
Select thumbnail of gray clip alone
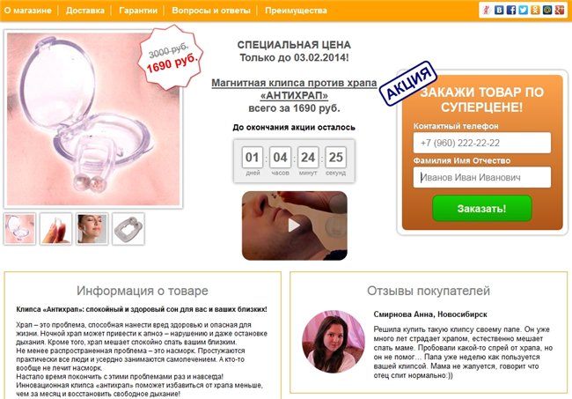(128, 229)
